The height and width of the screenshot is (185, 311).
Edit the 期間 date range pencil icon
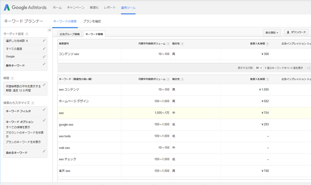coord(44,85)
